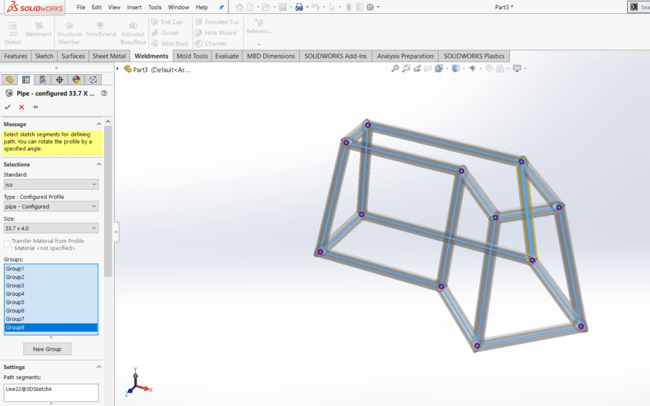Click the Zoom to Fit magnifier icon
The width and height of the screenshot is (650, 406).
pyautogui.click(x=395, y=69)
